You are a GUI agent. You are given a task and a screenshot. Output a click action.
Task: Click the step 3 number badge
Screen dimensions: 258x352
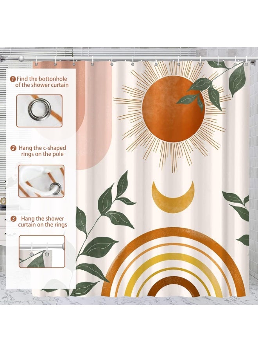(x=13, y=219)
